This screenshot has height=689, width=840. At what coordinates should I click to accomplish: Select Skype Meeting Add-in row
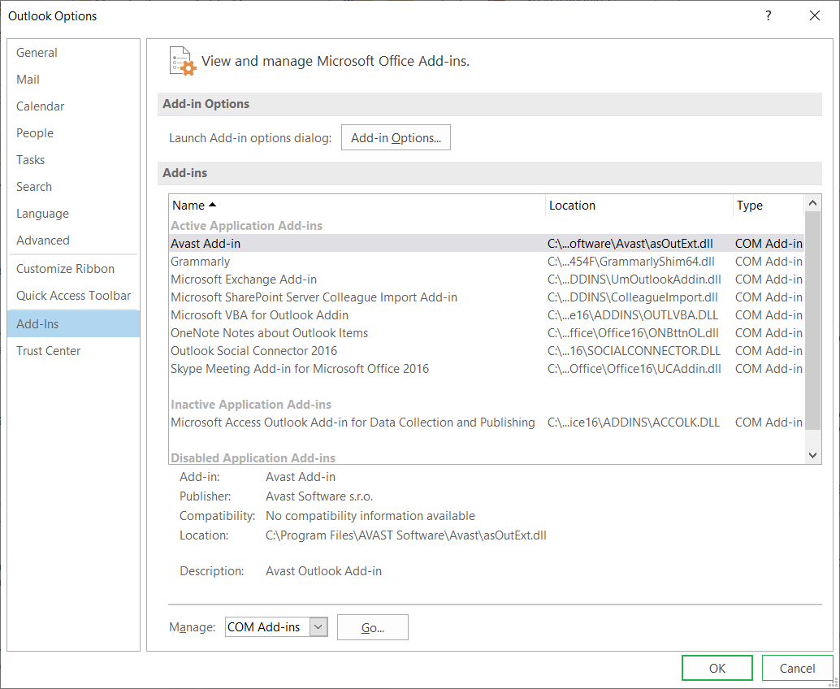tap(487, 369)
